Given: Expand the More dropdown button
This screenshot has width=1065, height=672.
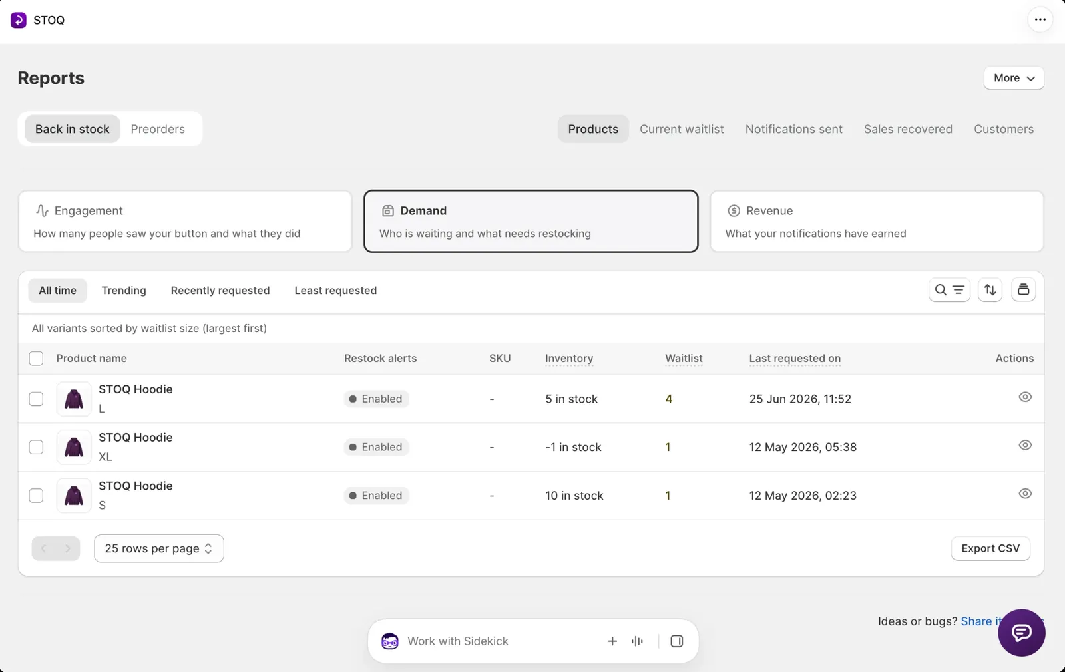Looking at the screenshot, I should tap(1014, 78).
